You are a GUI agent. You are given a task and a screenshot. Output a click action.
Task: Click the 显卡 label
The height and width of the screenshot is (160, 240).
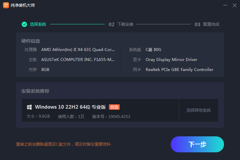click(137, 60)
